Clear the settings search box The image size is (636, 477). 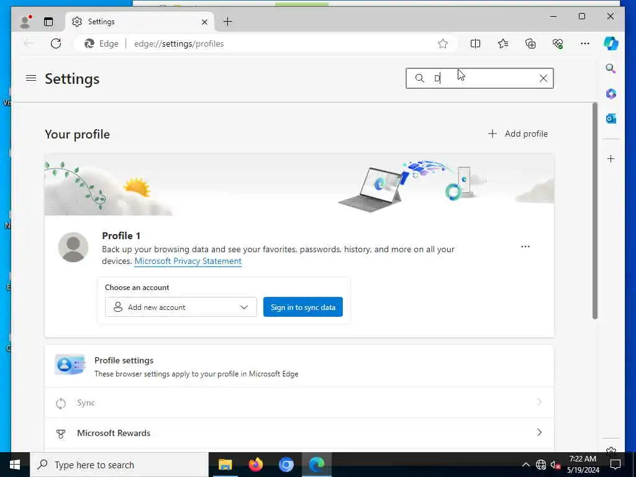point(543,78)
